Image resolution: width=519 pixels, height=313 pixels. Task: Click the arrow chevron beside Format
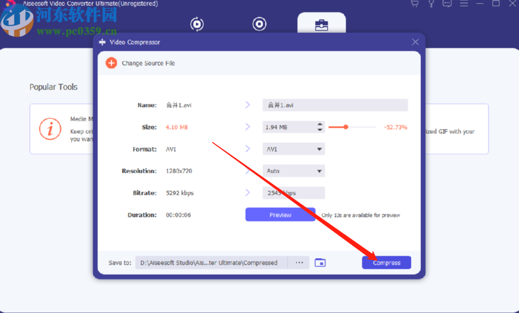coord(248,149)
